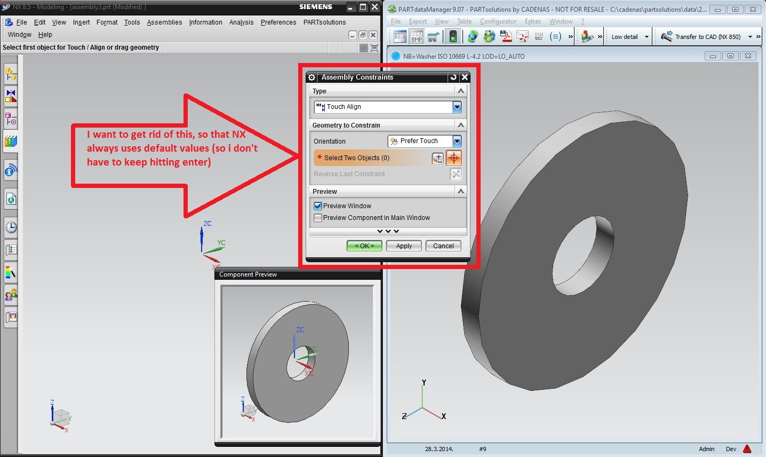Toggle the green traffic light icon

click(453, 37)
